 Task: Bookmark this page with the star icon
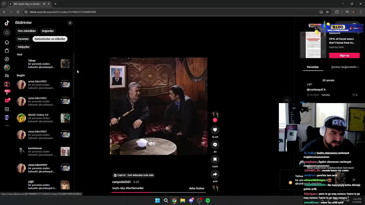tap(327, 12)
